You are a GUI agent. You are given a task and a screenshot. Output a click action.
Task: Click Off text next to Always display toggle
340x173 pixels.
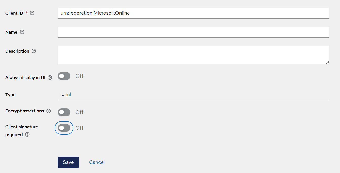(79, 76)
